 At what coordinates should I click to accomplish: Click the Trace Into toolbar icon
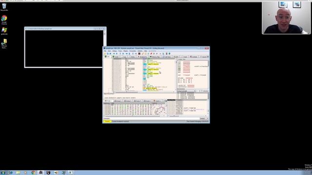point(127,53)
